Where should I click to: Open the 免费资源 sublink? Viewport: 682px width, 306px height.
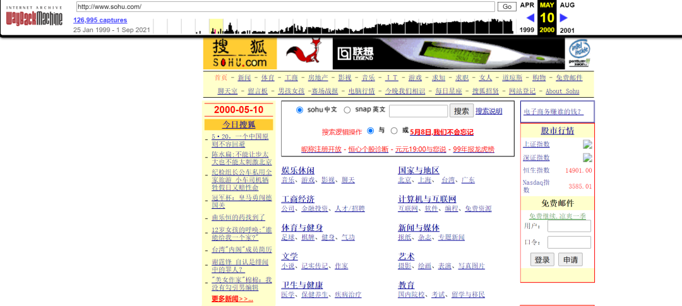[x=478, y=209]
